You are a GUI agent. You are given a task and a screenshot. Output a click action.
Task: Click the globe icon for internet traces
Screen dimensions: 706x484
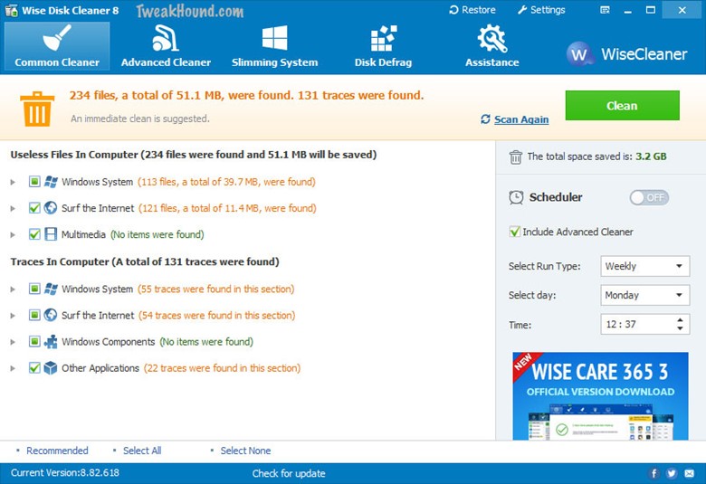pos(51,315)
